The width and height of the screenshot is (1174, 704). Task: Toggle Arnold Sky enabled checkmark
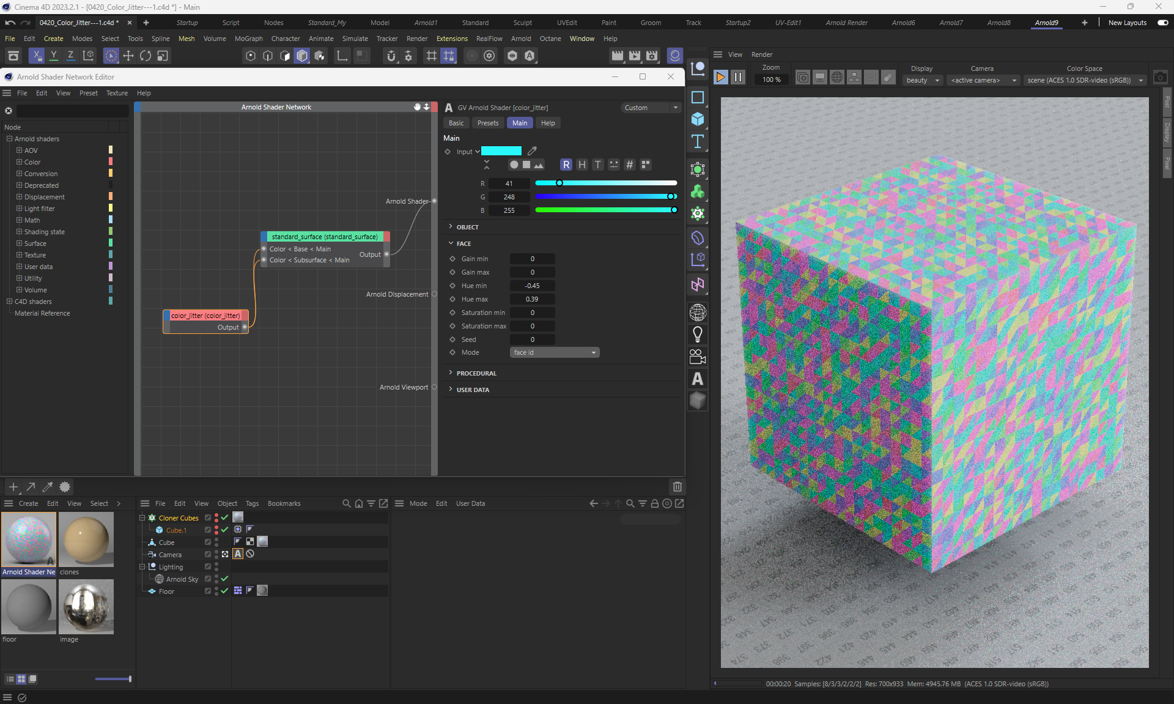pyautogui.click(x=224, y=579)
